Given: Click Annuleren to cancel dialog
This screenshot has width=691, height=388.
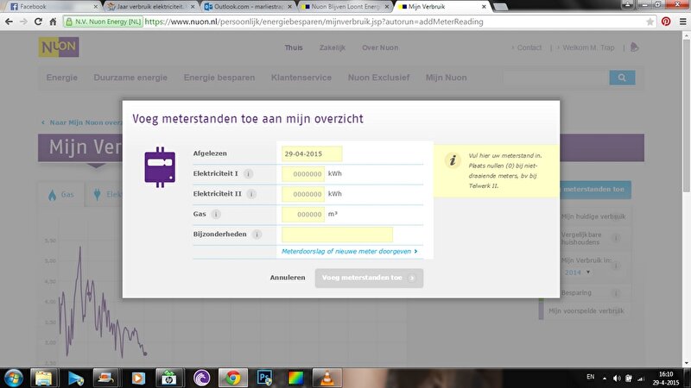Looking at the screenshot, I should [x=288, y=278].
